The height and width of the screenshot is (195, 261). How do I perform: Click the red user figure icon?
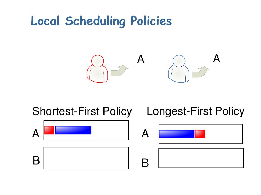97,69
